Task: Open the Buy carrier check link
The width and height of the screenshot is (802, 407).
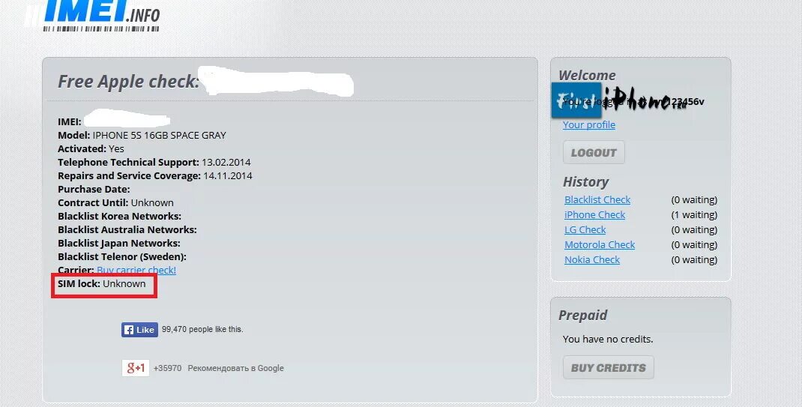Action: pyautogui.click(x=136, y=270)
